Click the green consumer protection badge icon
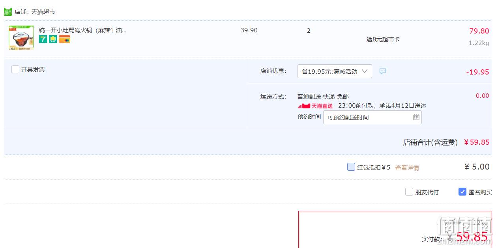 click(x=53, y=39)
